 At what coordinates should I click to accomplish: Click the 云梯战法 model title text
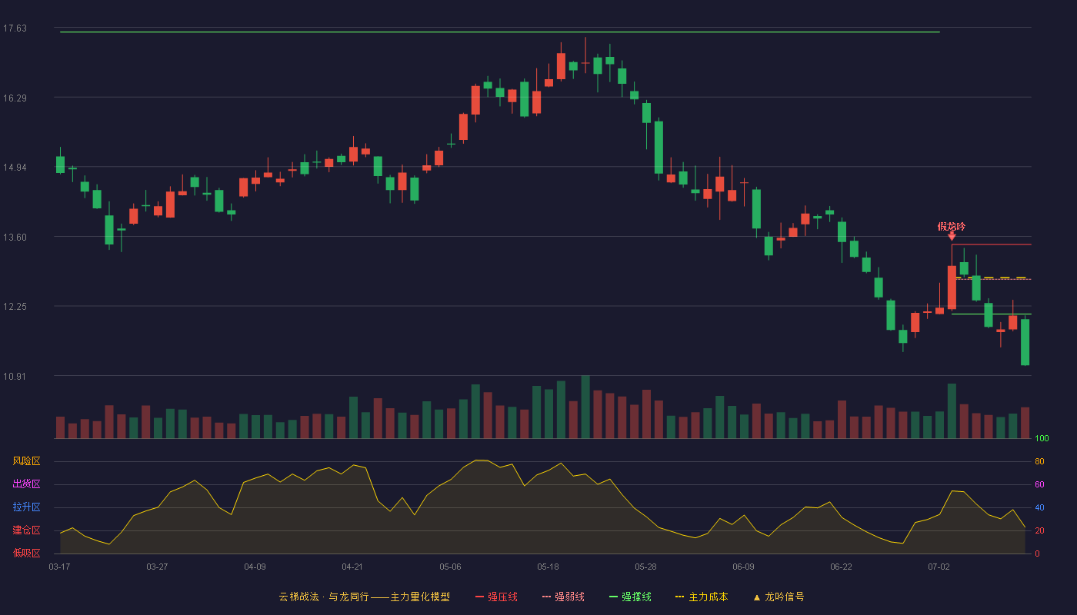pos(298,597)
